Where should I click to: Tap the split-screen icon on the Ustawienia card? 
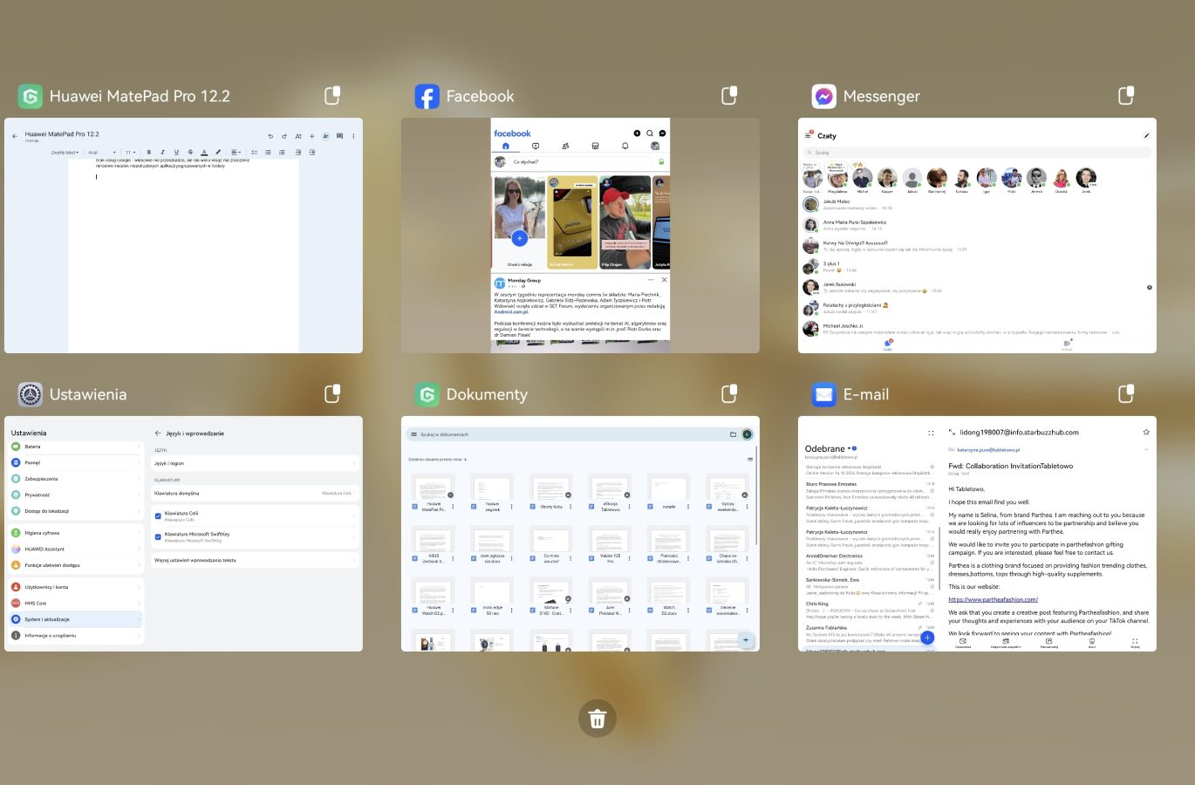332,394
